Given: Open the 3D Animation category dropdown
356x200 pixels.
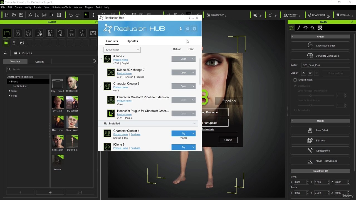Looking at the screenshot, I should (122, 49).
